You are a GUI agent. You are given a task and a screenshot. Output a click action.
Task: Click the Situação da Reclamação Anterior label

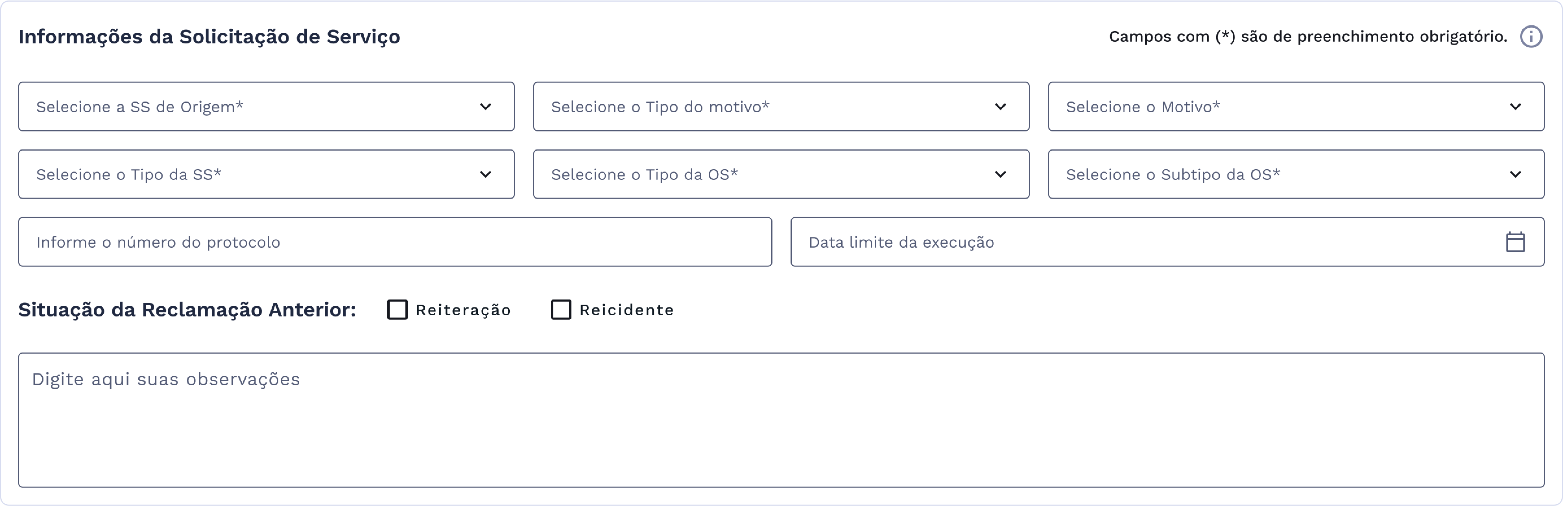[x=187, y=310]
